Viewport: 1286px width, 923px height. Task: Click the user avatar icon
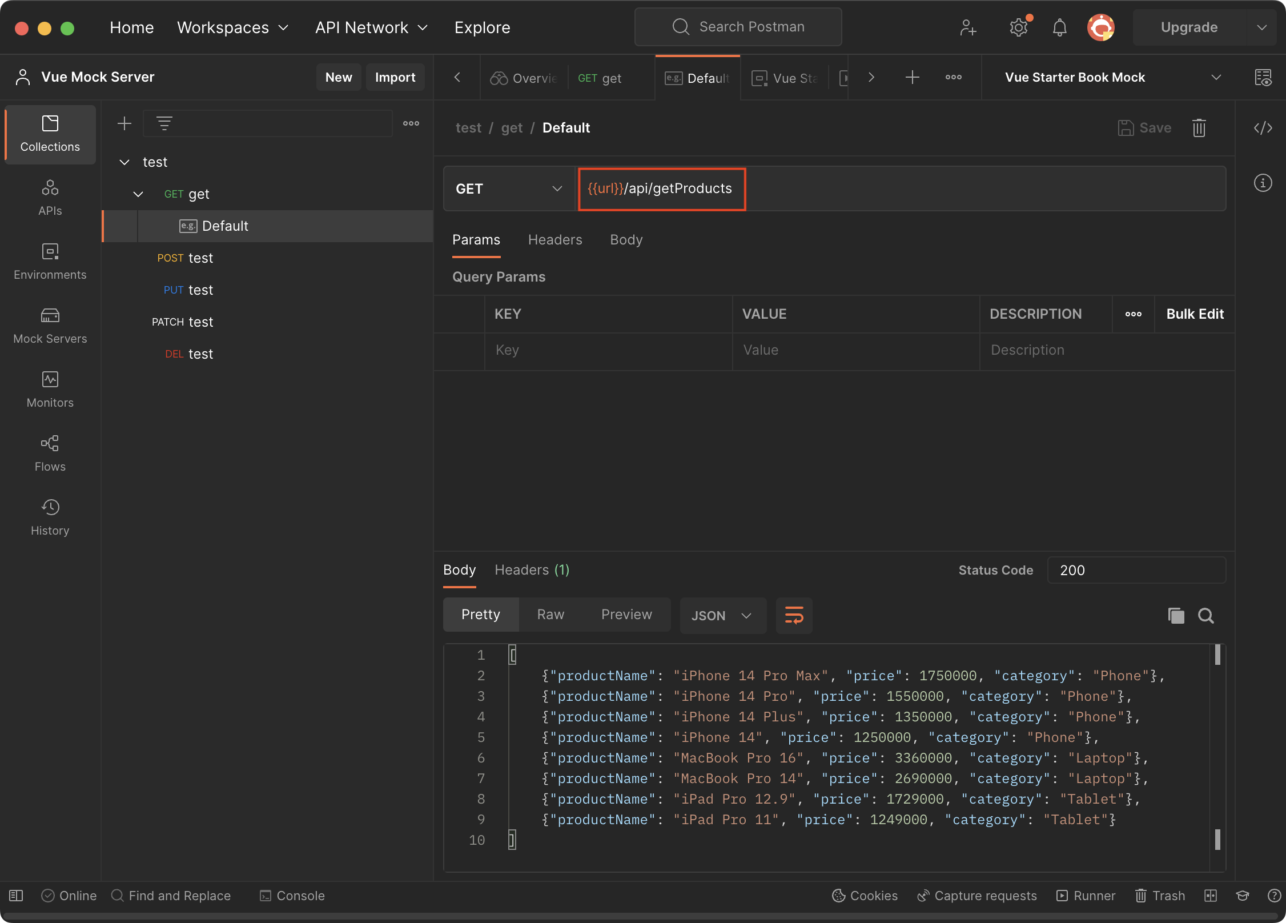(x=1100, y=27)
